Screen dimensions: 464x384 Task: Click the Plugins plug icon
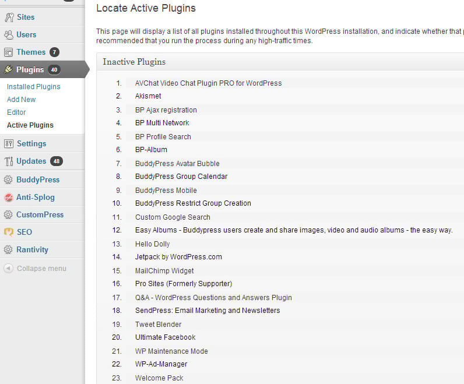tap(8, 69)
